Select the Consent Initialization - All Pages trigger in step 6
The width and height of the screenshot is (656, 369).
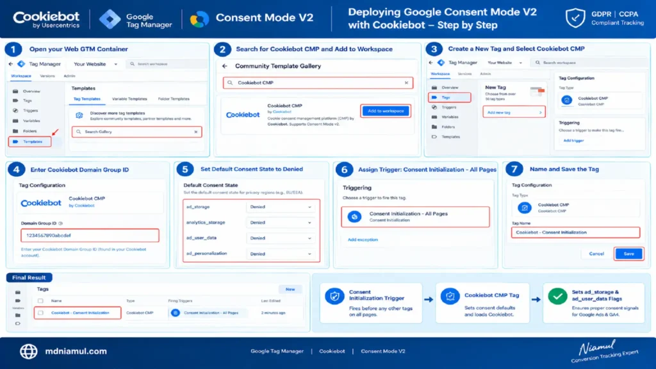(x=415, y=217)
